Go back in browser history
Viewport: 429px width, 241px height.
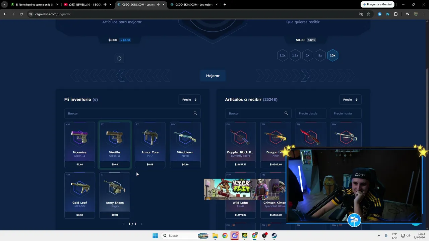pyautogui.click(x=5, y=14)
